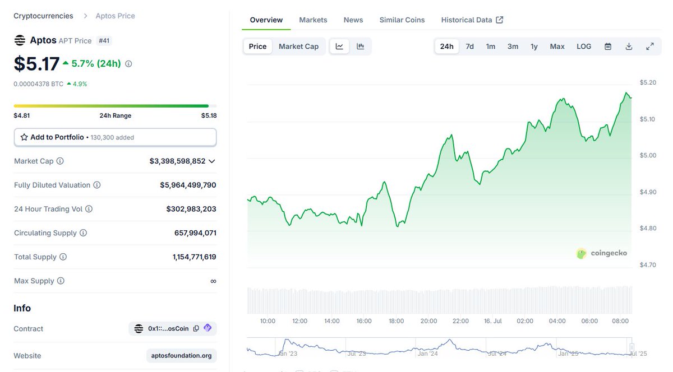Click the line chart icon
The width and height of the screenshot is (673, 372).
click(x=339, y=46)
